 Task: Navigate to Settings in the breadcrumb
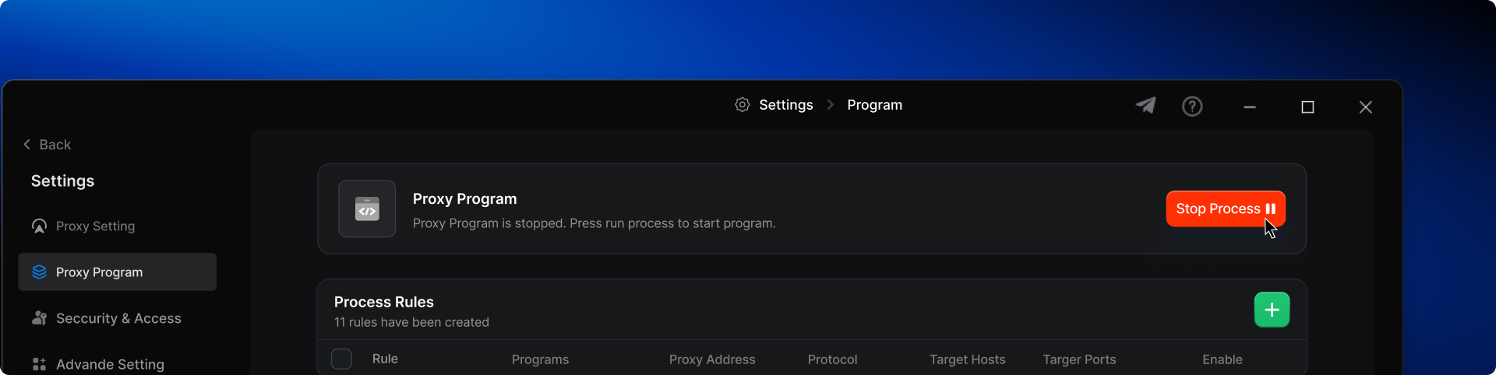tap(785, 105)
